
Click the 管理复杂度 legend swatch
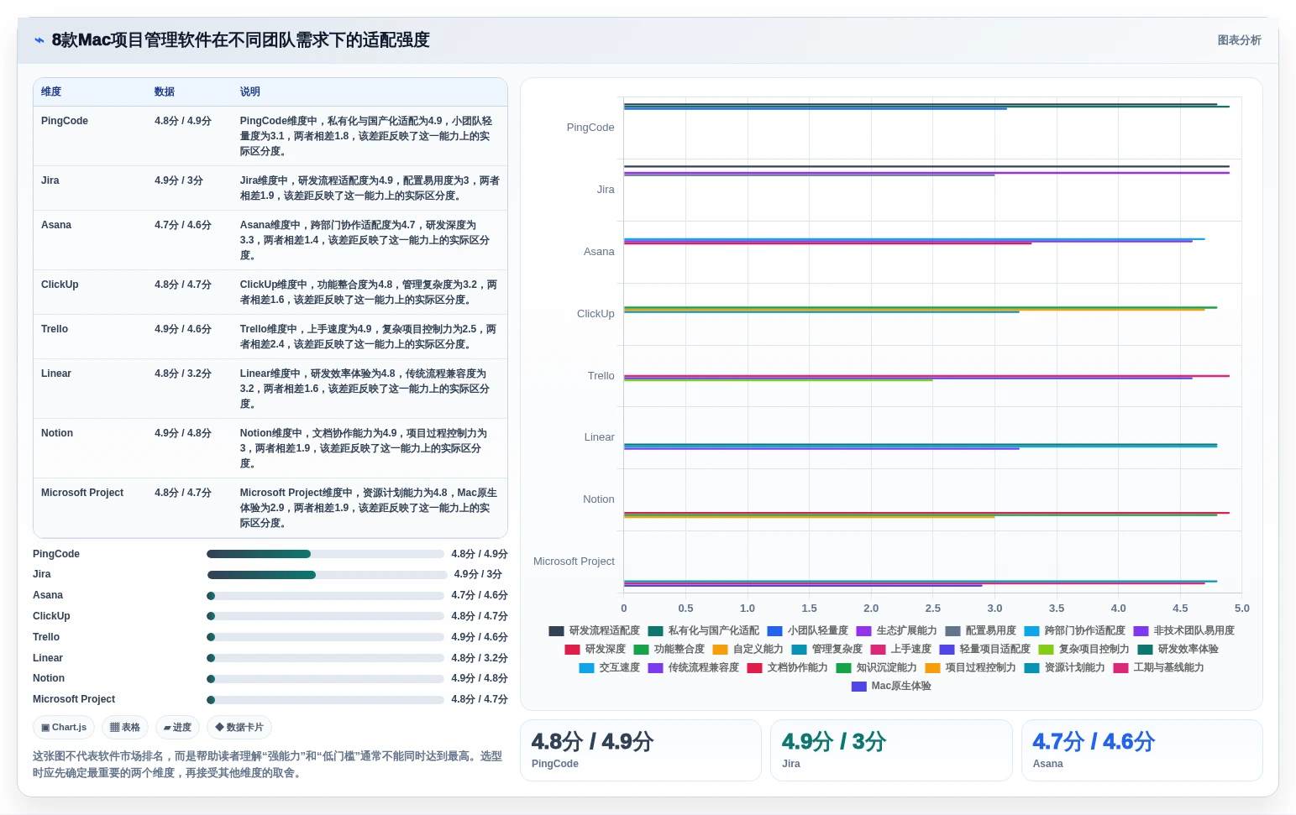pyautogui.click(x=799, y=649)
